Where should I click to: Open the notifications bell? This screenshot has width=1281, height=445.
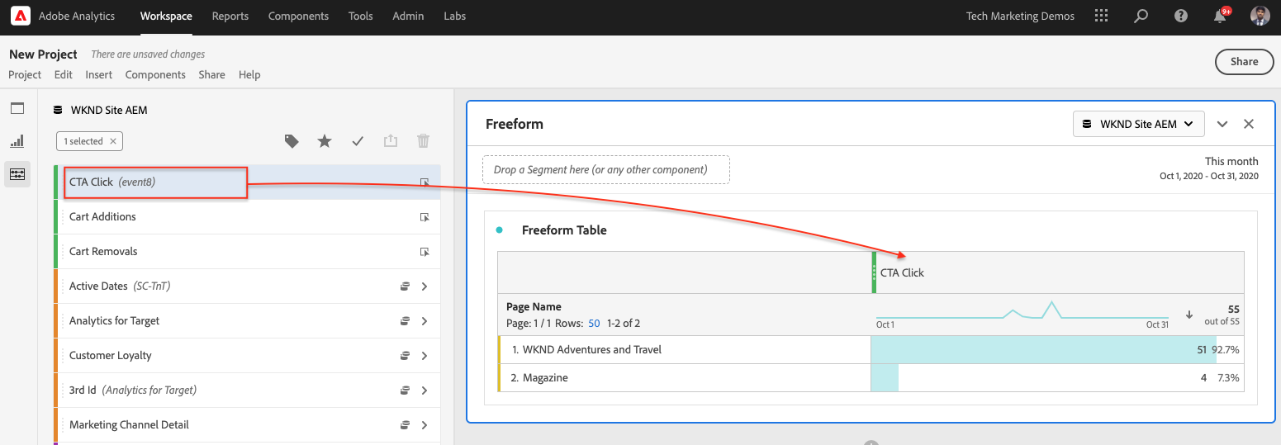pyautogui.click(x=1220, y=17)
